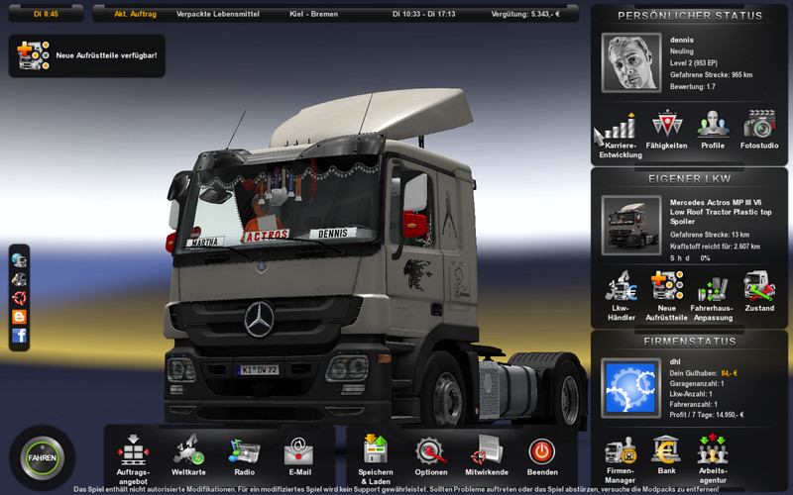Screen dimensions: 793x495
Task: Open the Mitwirkende credits
Action: point(487,455)
